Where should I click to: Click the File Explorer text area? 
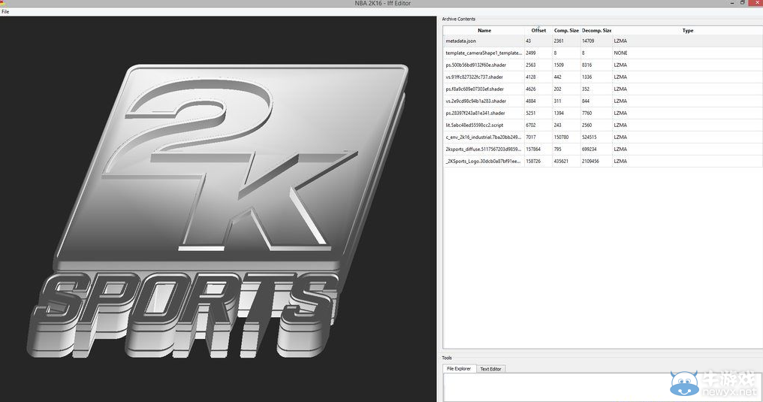602,388
